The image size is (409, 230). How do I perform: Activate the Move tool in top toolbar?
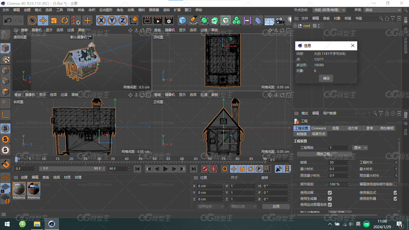coord(43,20)
